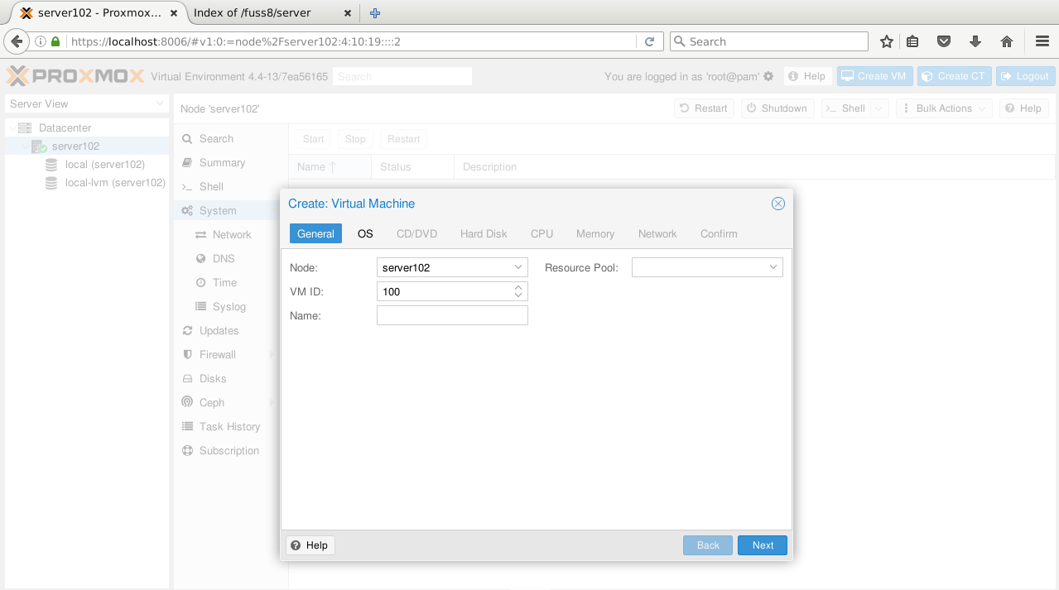The image size is (1059, 590).
Task: Click the browser URL address bar
Action: 352,41
